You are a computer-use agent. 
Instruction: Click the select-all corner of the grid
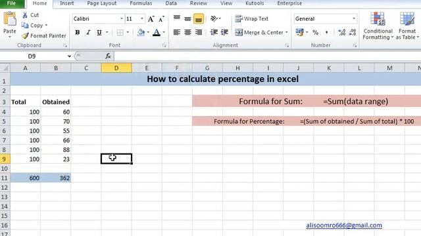5,68
